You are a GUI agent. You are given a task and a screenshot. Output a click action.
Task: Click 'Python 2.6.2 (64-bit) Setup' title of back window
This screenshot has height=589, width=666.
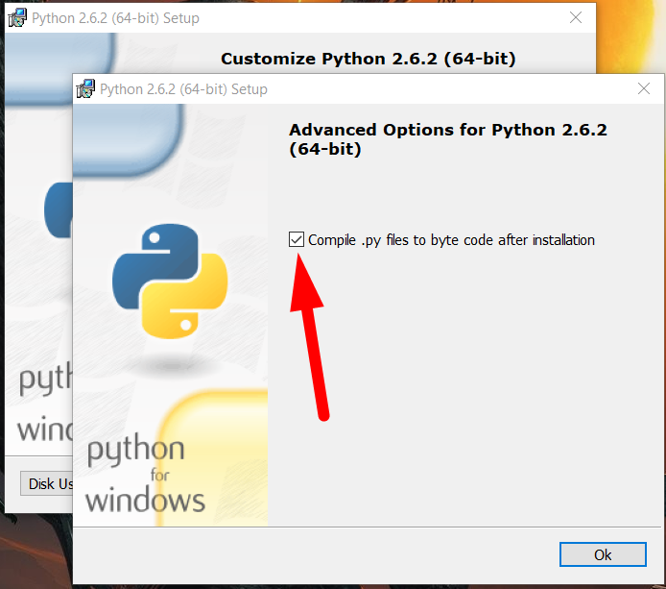pos(115,18)
